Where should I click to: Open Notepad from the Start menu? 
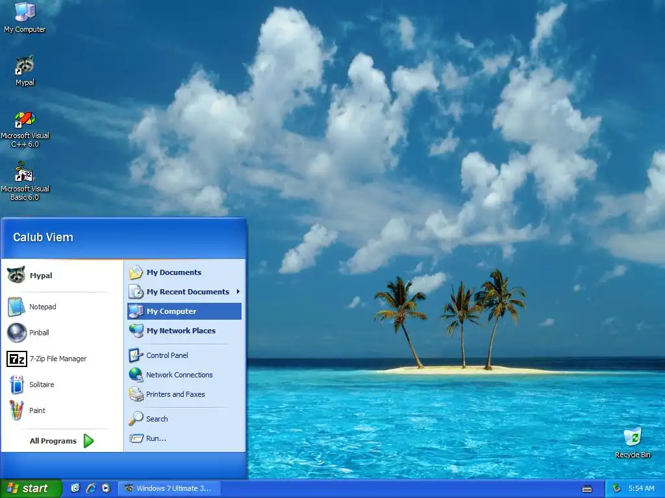point(62,307)
